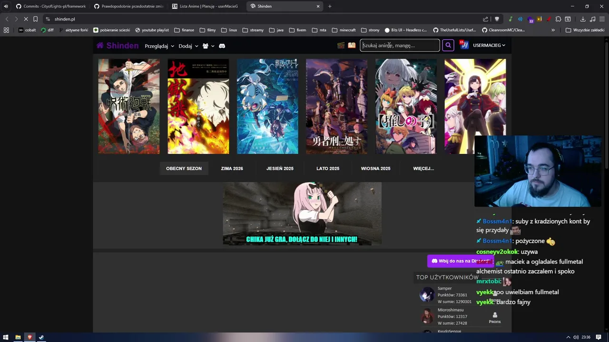
Task: Open the Discord icon in Shinden's navbar
Action: pyautogui.click(x=222, y=46)
